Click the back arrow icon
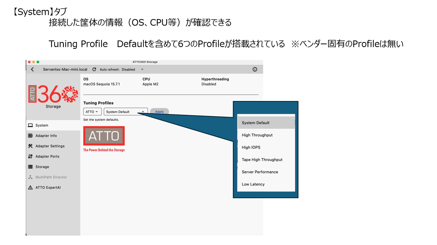The height and width of the screenshot is (245, 437). coord(32,69)
